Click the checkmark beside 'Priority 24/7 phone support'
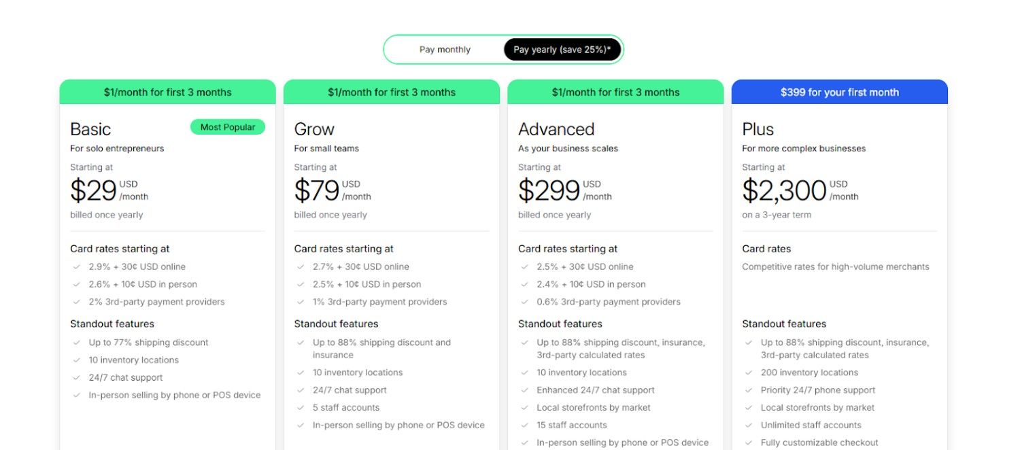This screenshot has width=1020, height=450. tap(749, 390)
